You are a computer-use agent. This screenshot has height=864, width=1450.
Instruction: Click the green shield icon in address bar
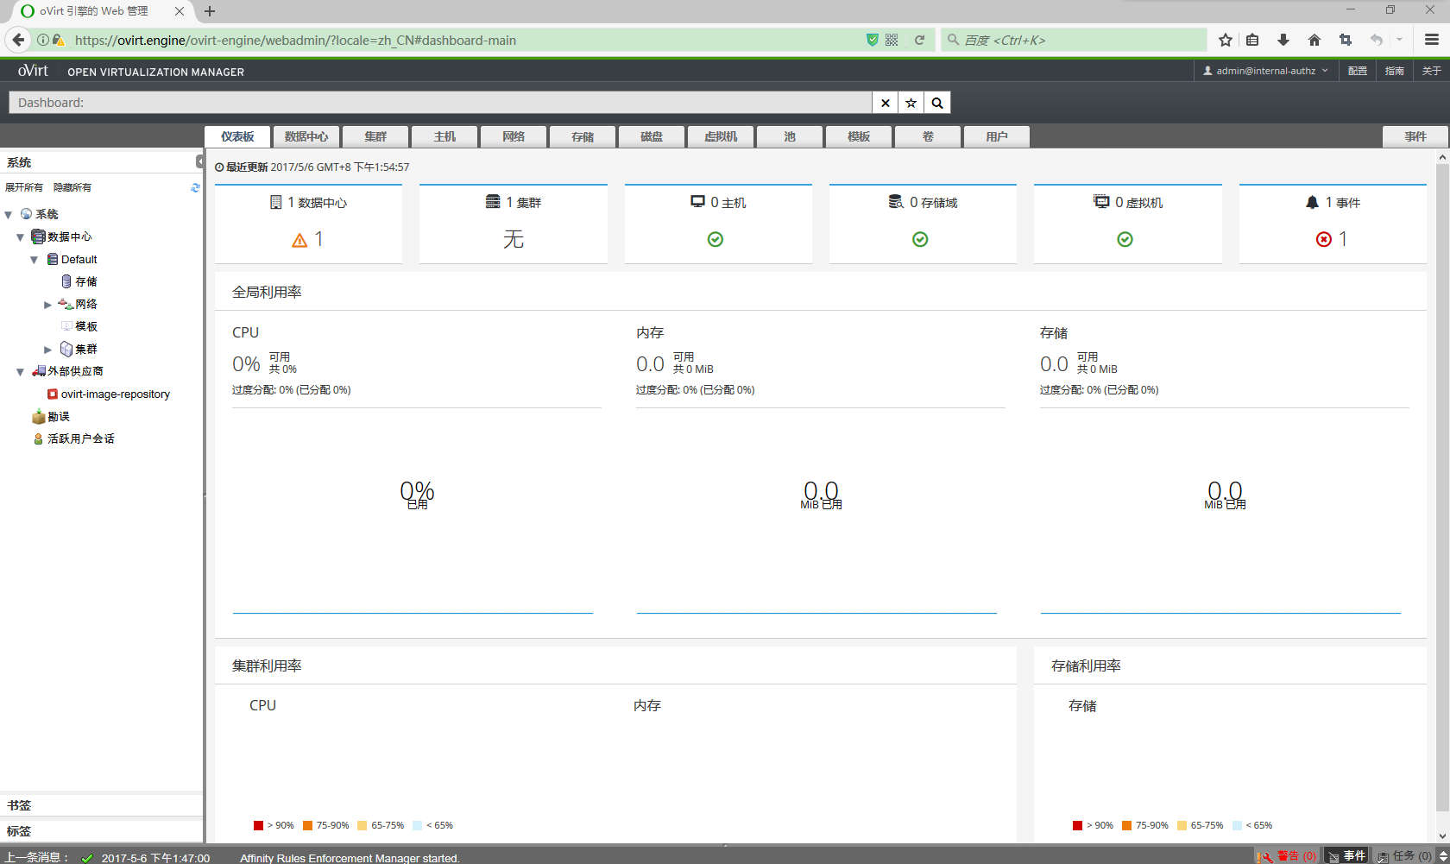(x=872, y=40)
